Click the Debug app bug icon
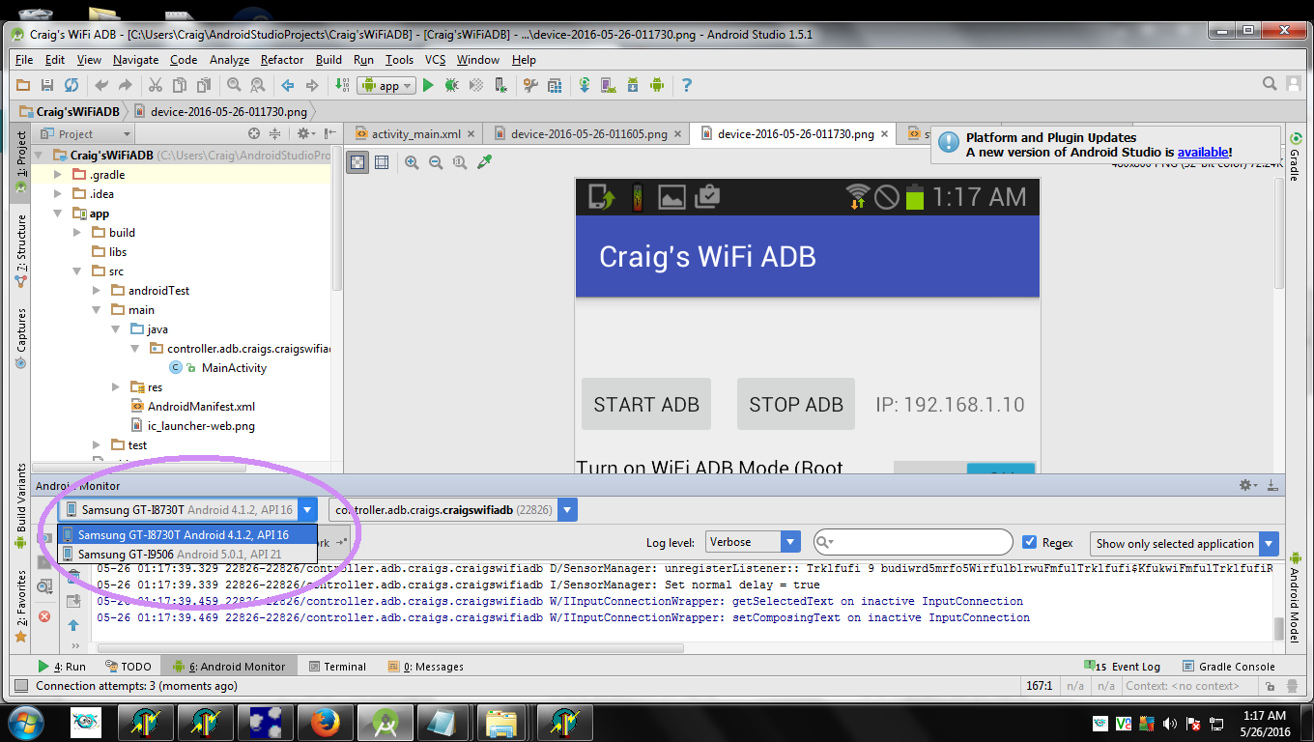Viewport: 1314px width, 742px height. click(x=451, y=85)
